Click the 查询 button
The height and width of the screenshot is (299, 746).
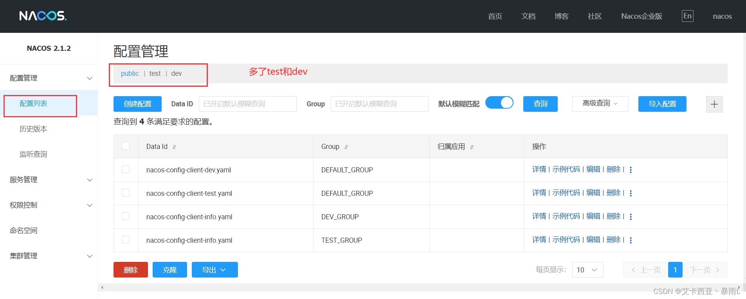541,104
